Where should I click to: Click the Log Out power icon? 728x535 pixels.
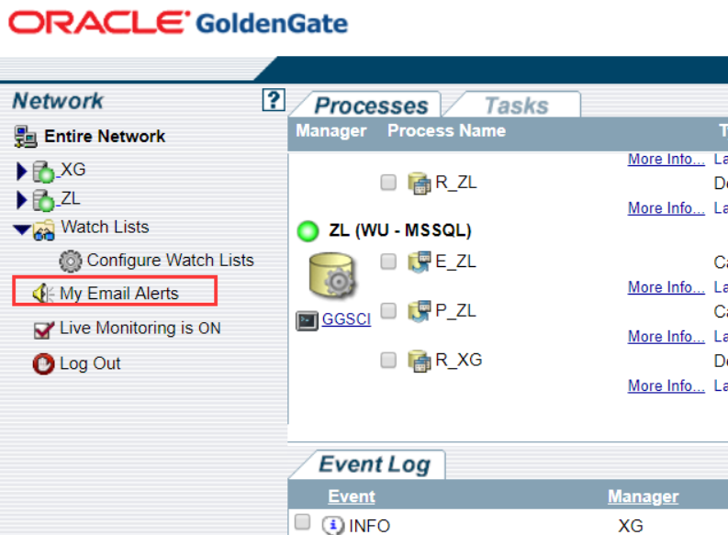44,363
